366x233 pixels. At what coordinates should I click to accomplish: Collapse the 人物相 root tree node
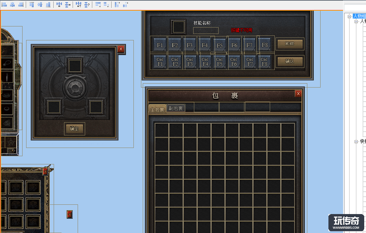[350, 16]
